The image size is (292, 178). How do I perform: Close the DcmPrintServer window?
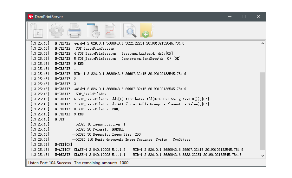(x=259, y=16)
